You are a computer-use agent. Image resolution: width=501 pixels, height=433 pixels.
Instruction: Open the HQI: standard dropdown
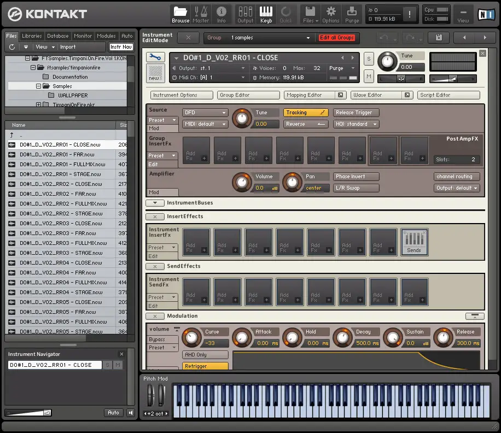tap(356, 124)
